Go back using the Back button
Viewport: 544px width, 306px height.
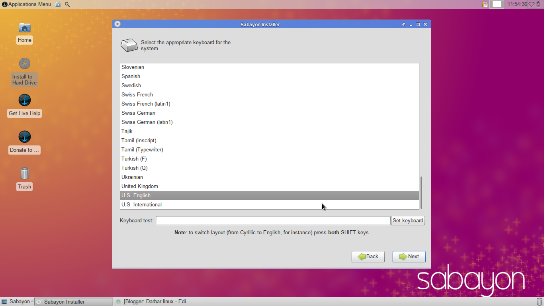pyautogui.click(x=368, y=257)
